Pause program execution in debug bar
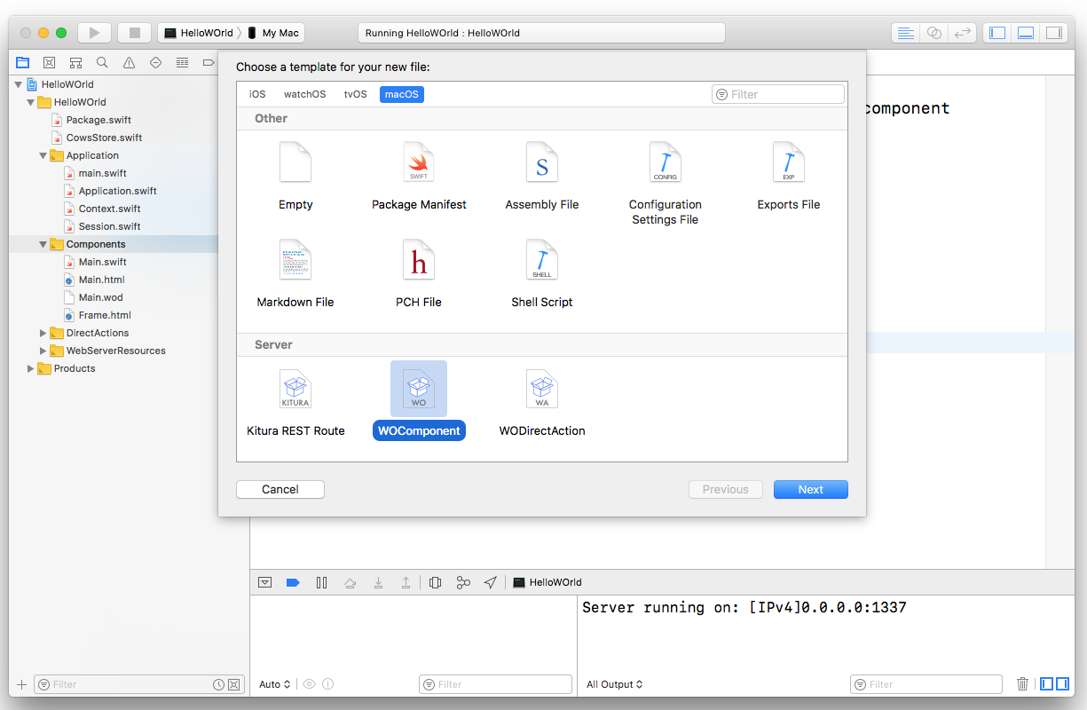 [x=321, y=583]
